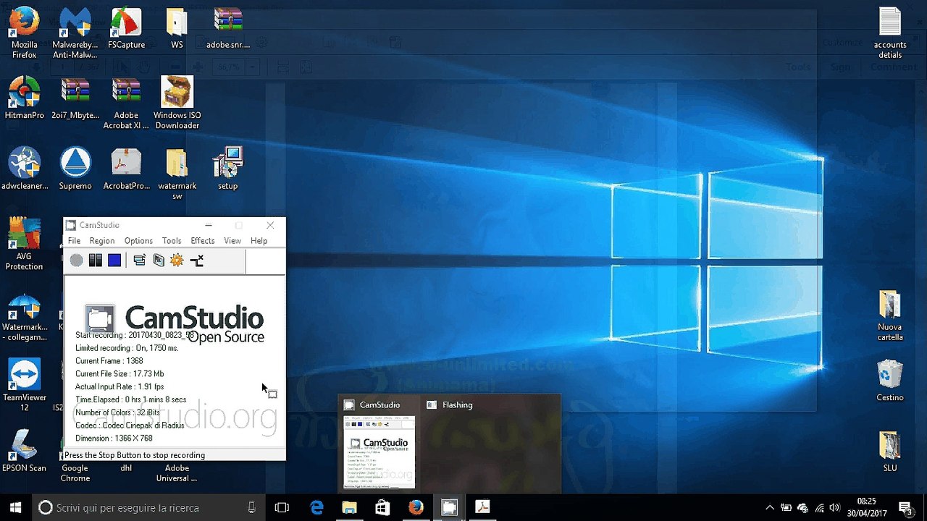Stop recording with the blue Stop button

point(114,260)
